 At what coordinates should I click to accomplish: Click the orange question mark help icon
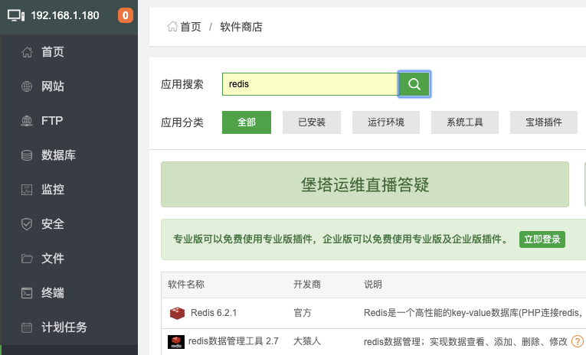(578, 341)
